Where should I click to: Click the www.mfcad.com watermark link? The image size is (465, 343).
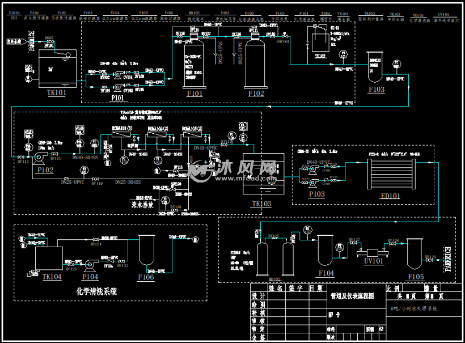pyautogui.click(x=246, y=179)
